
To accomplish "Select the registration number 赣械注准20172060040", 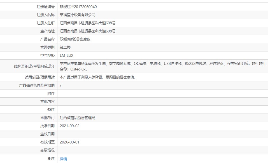I will pos(78,7).
